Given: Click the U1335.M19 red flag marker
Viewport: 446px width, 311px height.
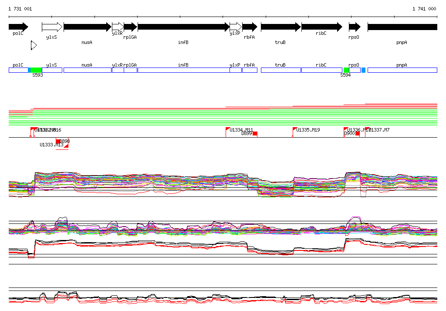Looking at the screenshot, I should [294, 129].
